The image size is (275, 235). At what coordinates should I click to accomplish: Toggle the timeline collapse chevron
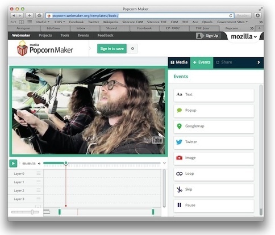click(x=164, y=163)
